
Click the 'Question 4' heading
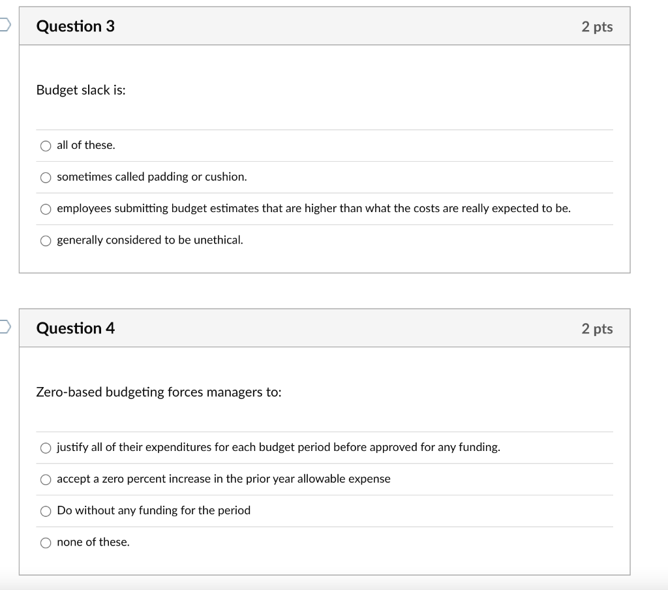point(75,328)
